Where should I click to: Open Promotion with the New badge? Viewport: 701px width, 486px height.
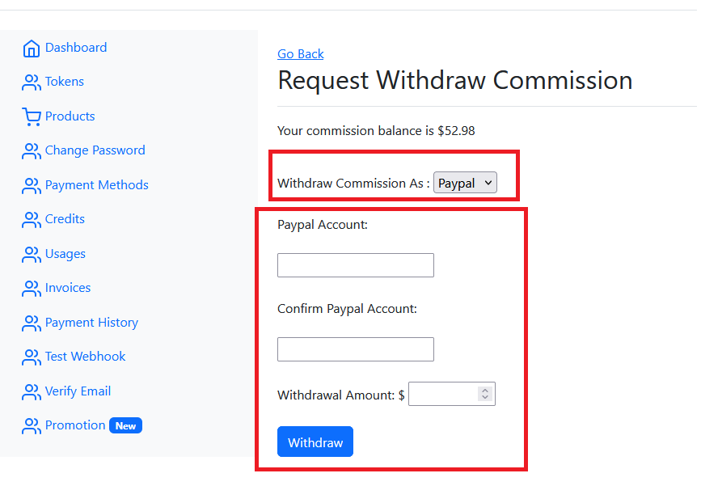(x=75, y=425)
